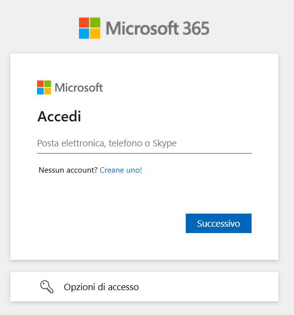Image resolution: width=294 pixels, height=315 pixels.
Task: Click the yellow square of the sign-in card logo
Action: 47,91
